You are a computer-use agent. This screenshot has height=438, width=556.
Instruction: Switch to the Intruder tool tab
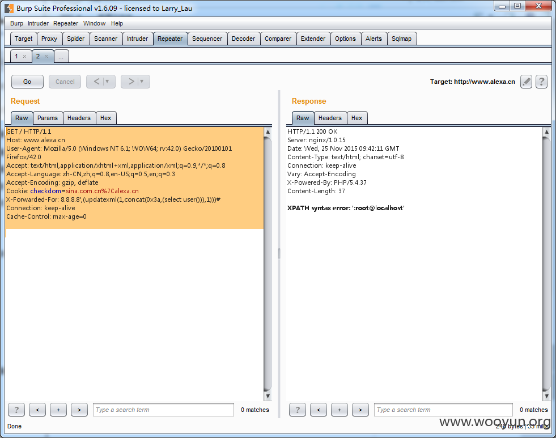point(137,39)
